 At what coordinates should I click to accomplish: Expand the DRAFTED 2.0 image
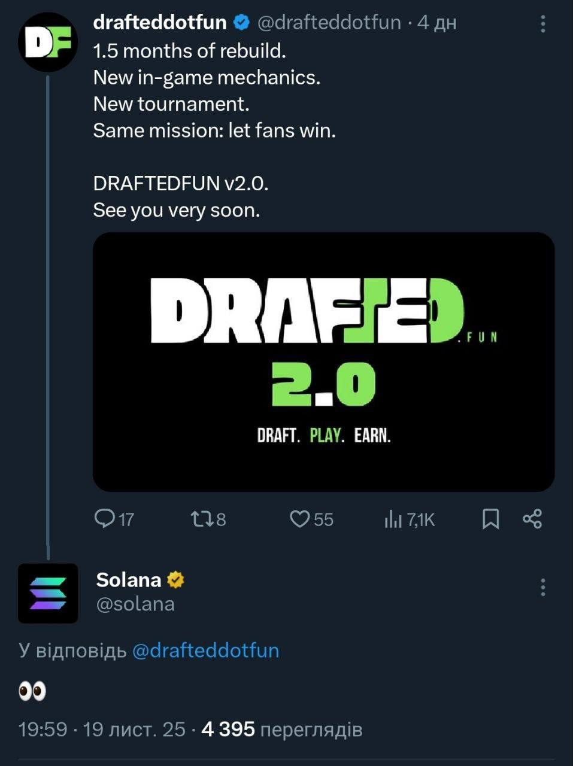(323, 361)
